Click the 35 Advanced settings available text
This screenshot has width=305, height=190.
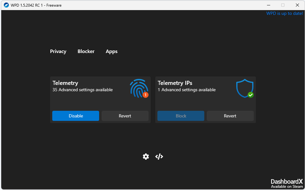[82, 90]
